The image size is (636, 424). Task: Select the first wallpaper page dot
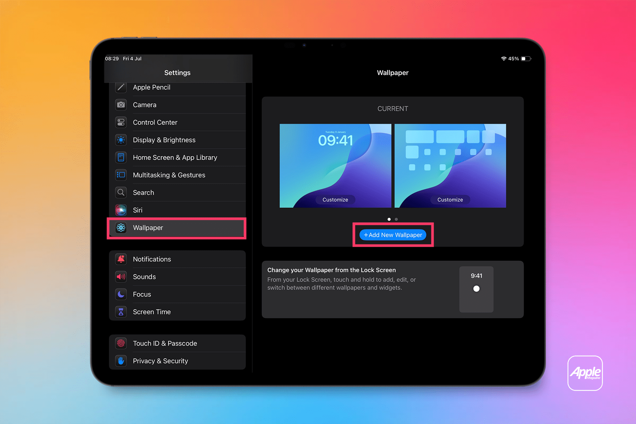point(389,219)
